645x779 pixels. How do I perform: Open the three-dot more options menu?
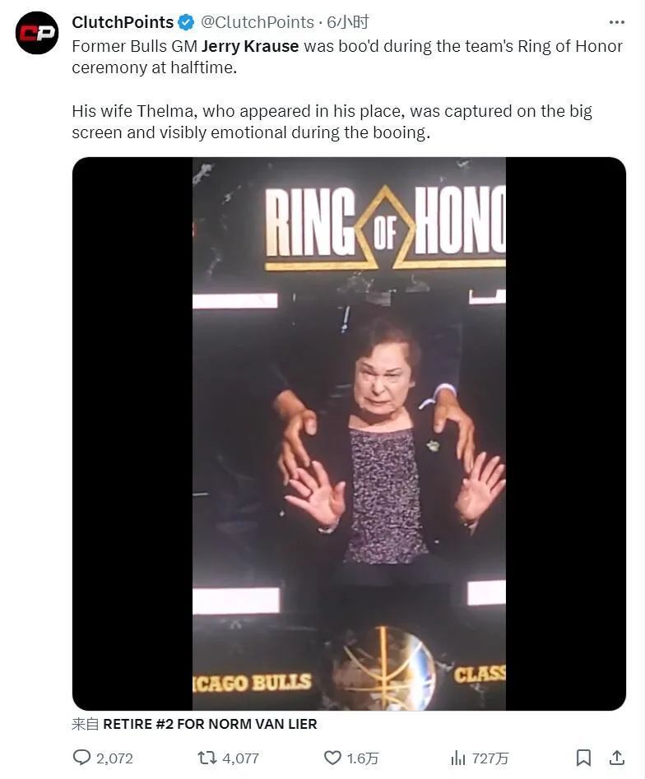(616, 22)
